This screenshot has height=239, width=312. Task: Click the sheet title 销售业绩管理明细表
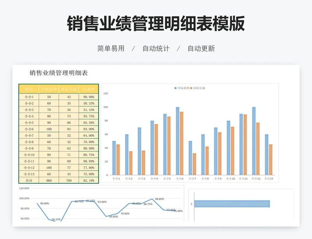[x=59, y=73]
